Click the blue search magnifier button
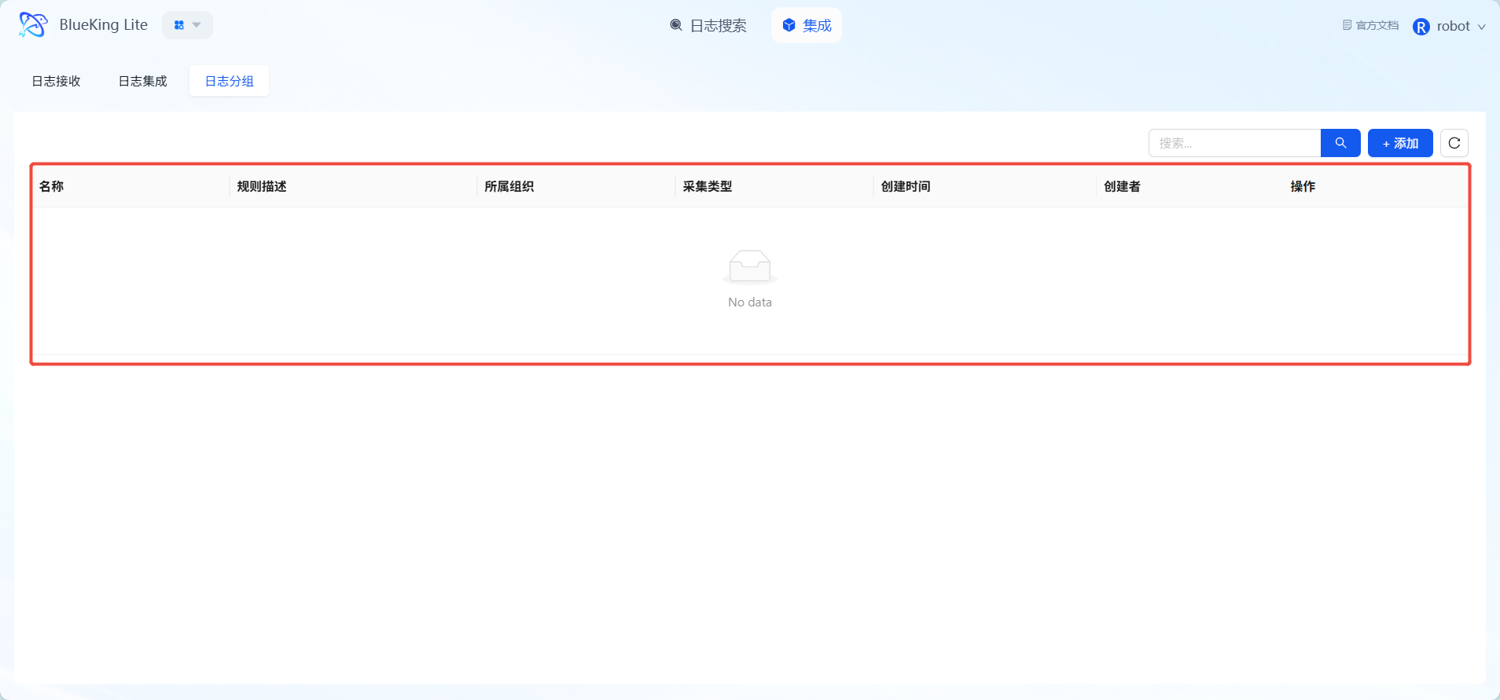 tap(1340, 143)
